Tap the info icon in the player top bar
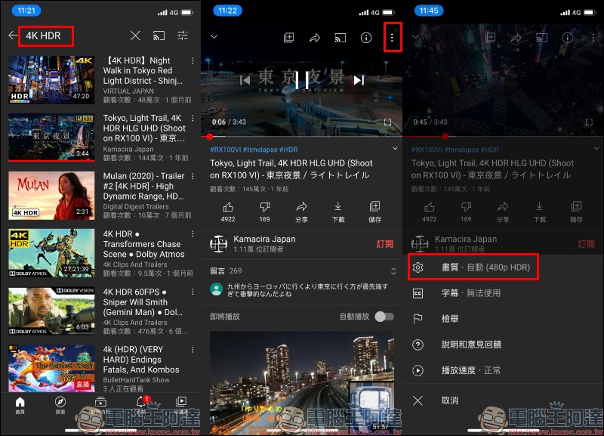 pyautogui.click(x=366, y=37)
